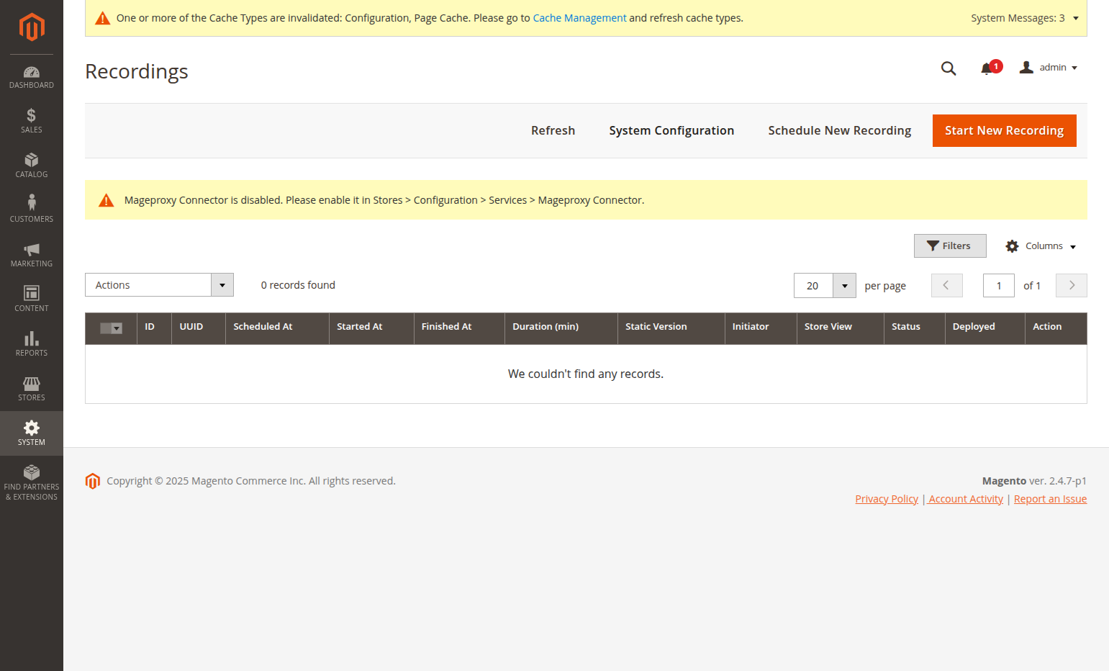Open the Stores sidebar menu
This screenshot has width=1109, height=671.
(32, 389)
